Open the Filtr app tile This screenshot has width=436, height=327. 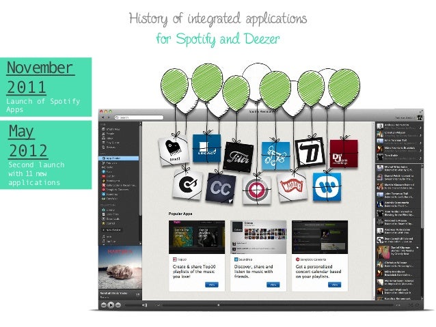(238, 156)
